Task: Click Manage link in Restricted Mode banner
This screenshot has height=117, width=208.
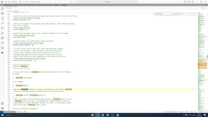Action: coord(56,5)
